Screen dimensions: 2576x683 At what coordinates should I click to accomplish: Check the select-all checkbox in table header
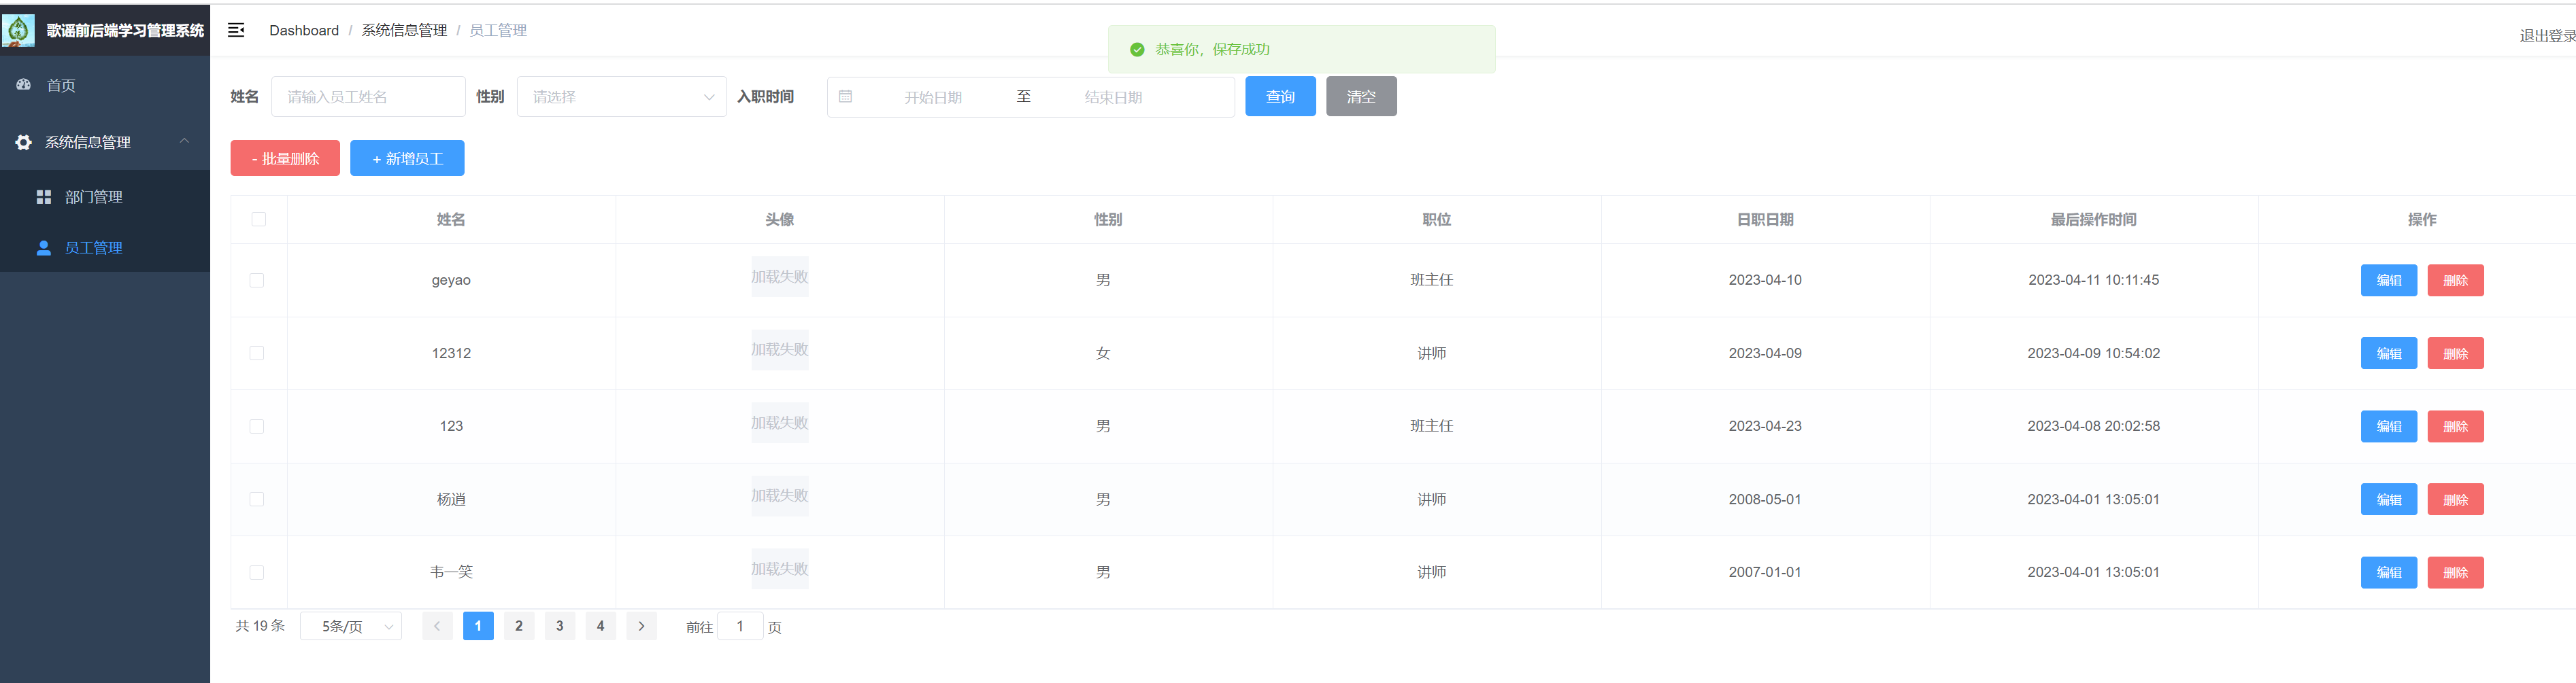click(x=257, y=217)
